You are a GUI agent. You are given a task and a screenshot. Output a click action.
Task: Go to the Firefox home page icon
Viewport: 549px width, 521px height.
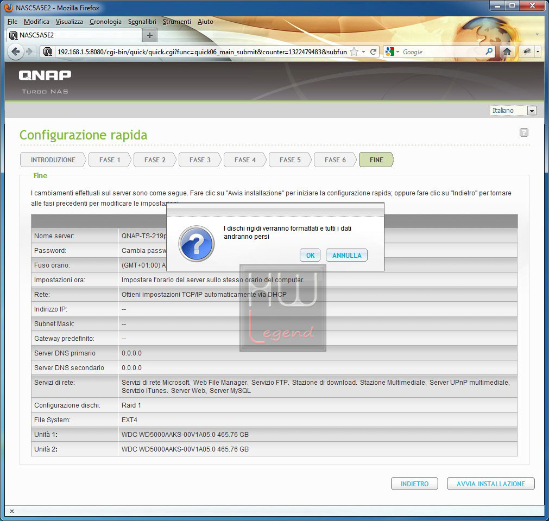coord(507,52)
